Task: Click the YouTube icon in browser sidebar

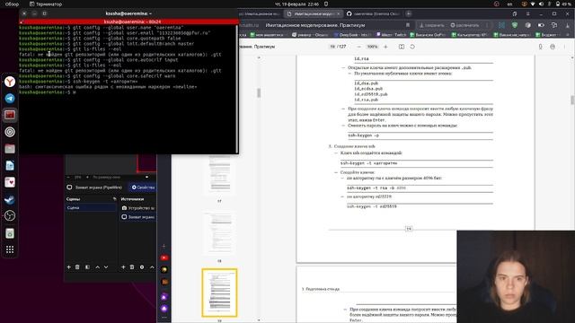Action: 164,258
